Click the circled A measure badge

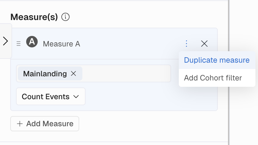[32, 42]
